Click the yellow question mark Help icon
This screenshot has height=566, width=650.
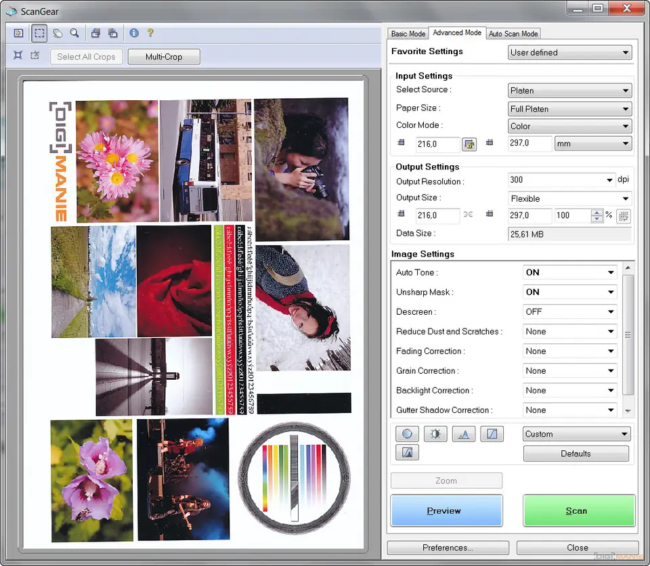pyautogui.click(x=150, y=32)
